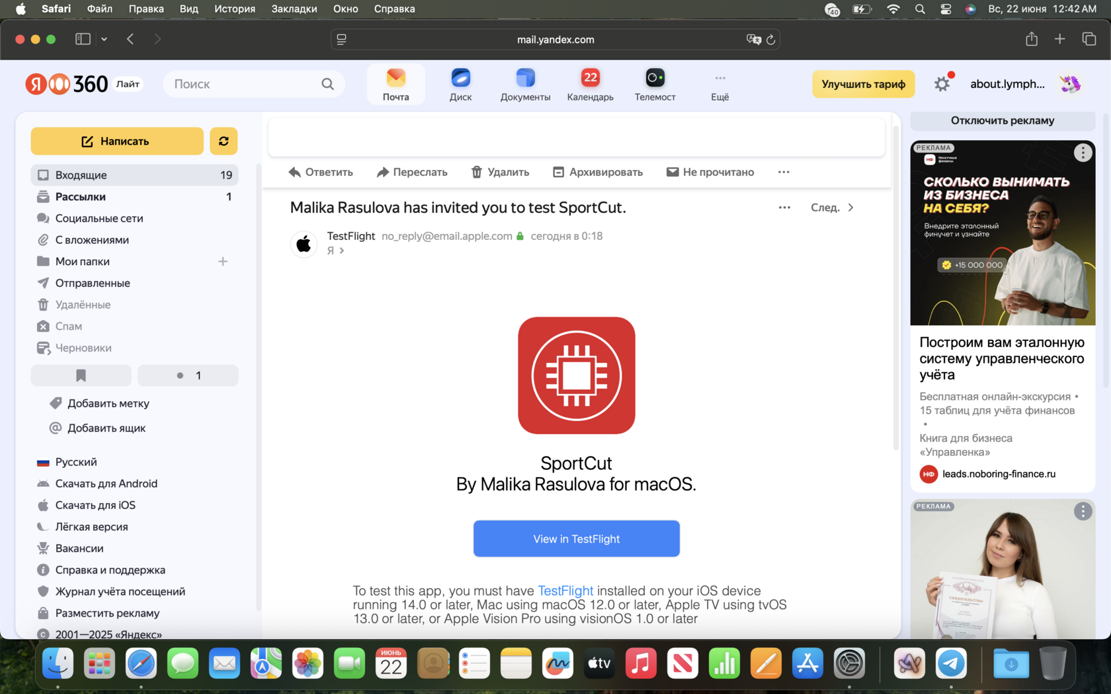Open Календарь icon showing 22
Image resolution: width=1111 pixels, height=694 pixels.
(590, 85)
